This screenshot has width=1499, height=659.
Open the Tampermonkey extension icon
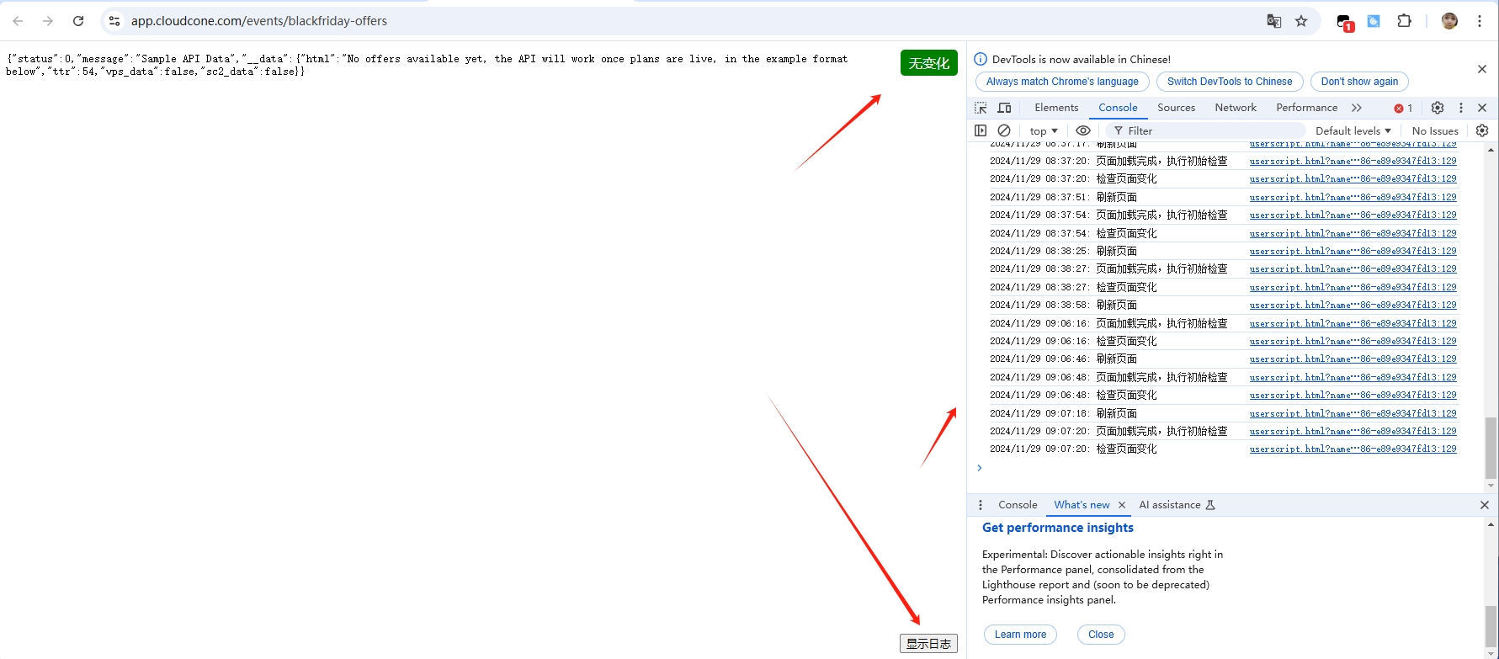1345,22
